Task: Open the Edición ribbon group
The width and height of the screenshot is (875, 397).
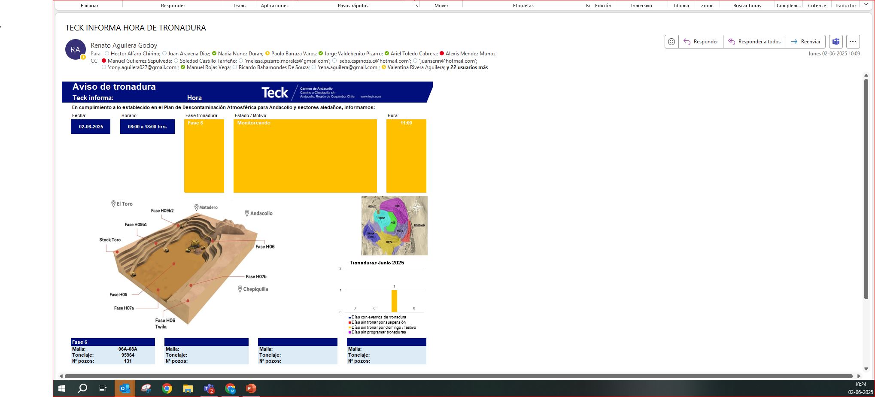Action: coord(603,6)
